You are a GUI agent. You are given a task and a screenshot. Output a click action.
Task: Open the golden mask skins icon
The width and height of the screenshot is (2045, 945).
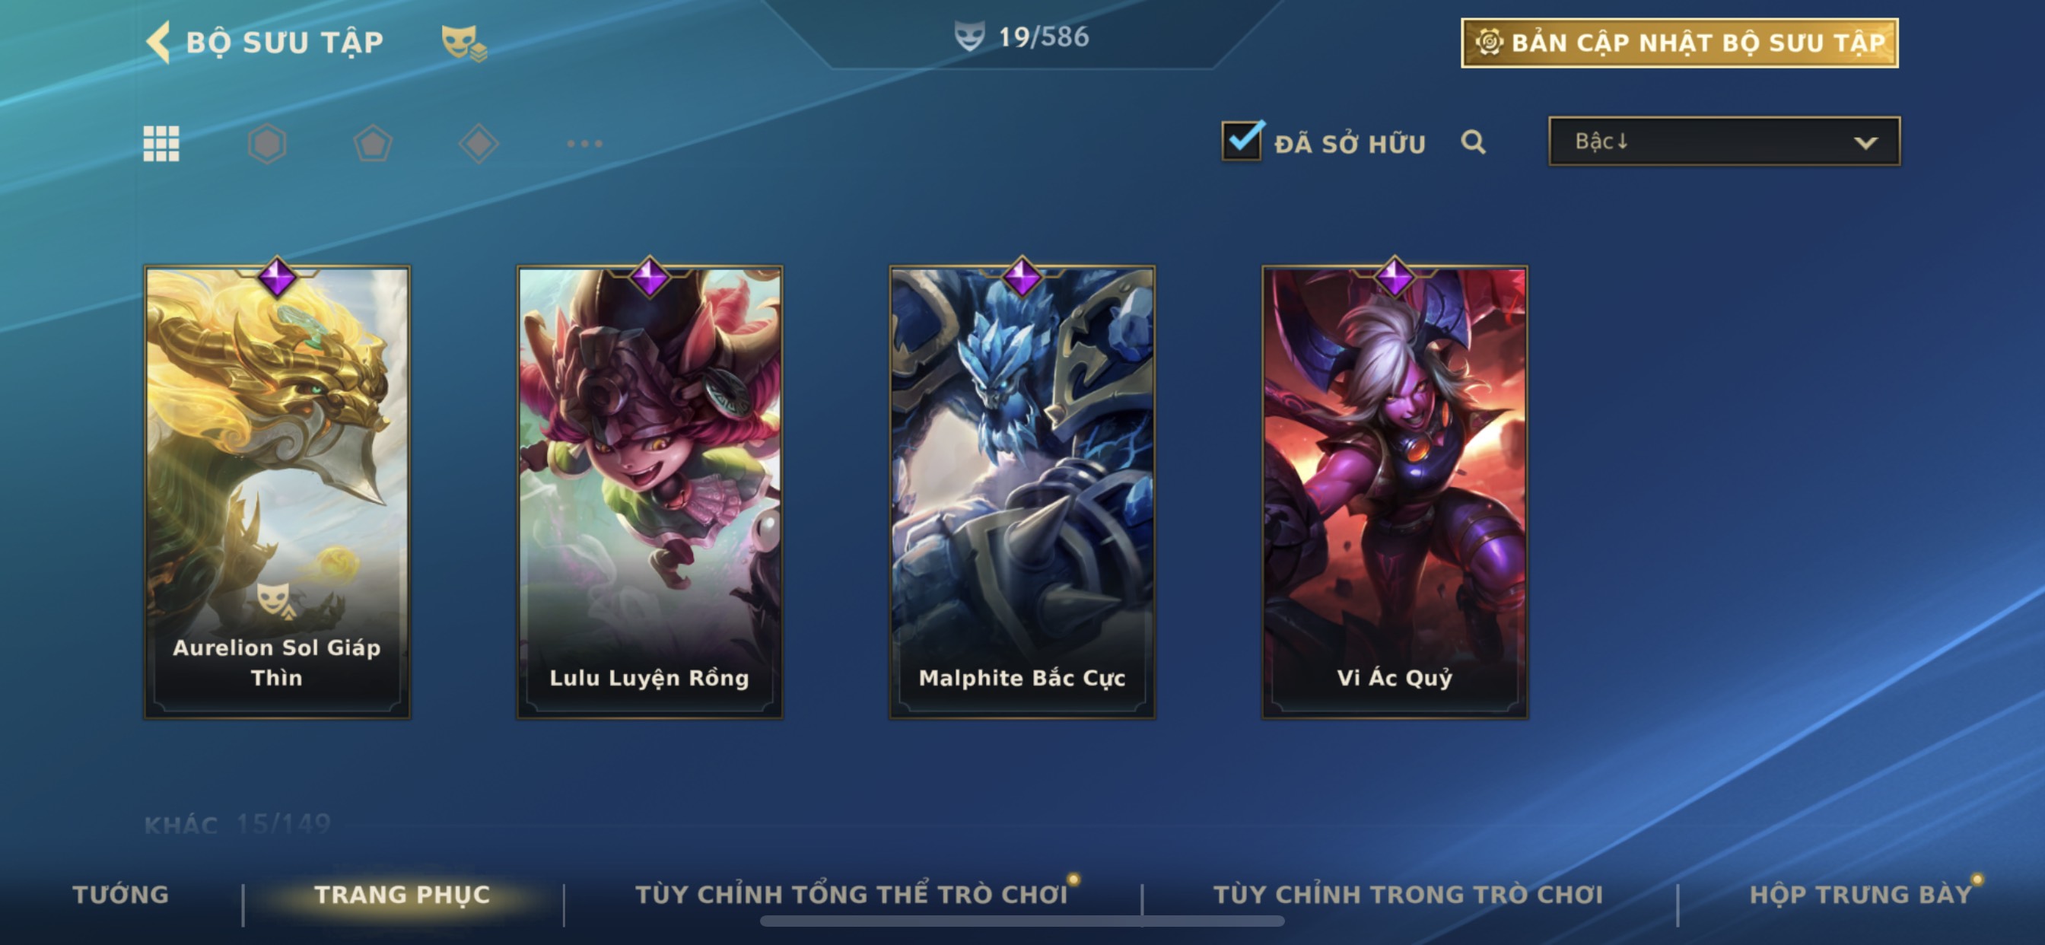(x=463, y=42)
